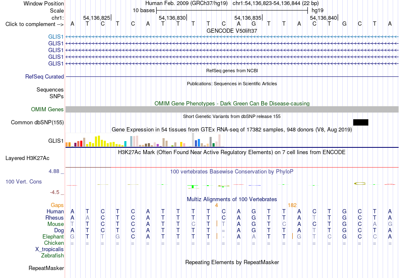This screenshot has height=278, width=399.
Task: Click the large olive C in the PhyloP conservation track
Action: pos(360,184)
